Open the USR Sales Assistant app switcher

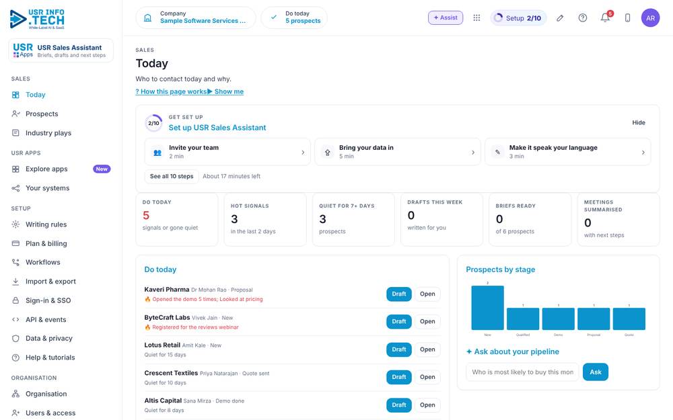click(x=61, y=50)
